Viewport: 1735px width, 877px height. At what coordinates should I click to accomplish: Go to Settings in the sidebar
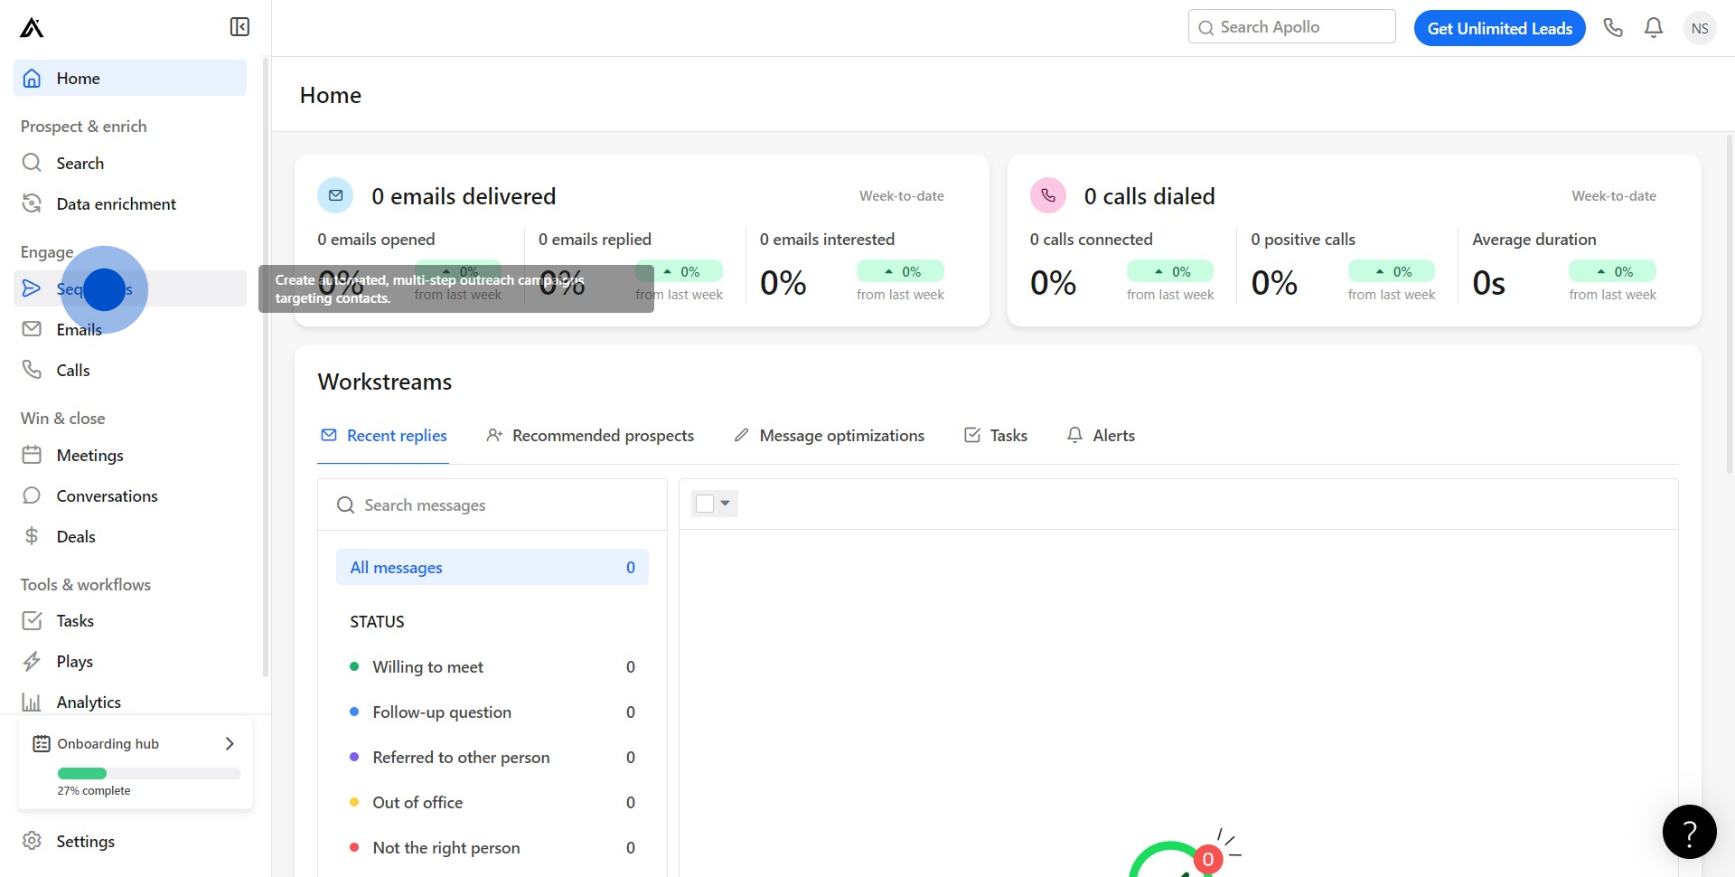(85, 842)
